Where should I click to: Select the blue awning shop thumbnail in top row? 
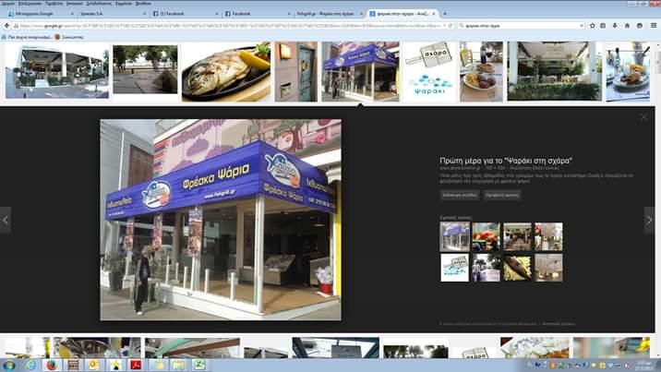(360, 72)
